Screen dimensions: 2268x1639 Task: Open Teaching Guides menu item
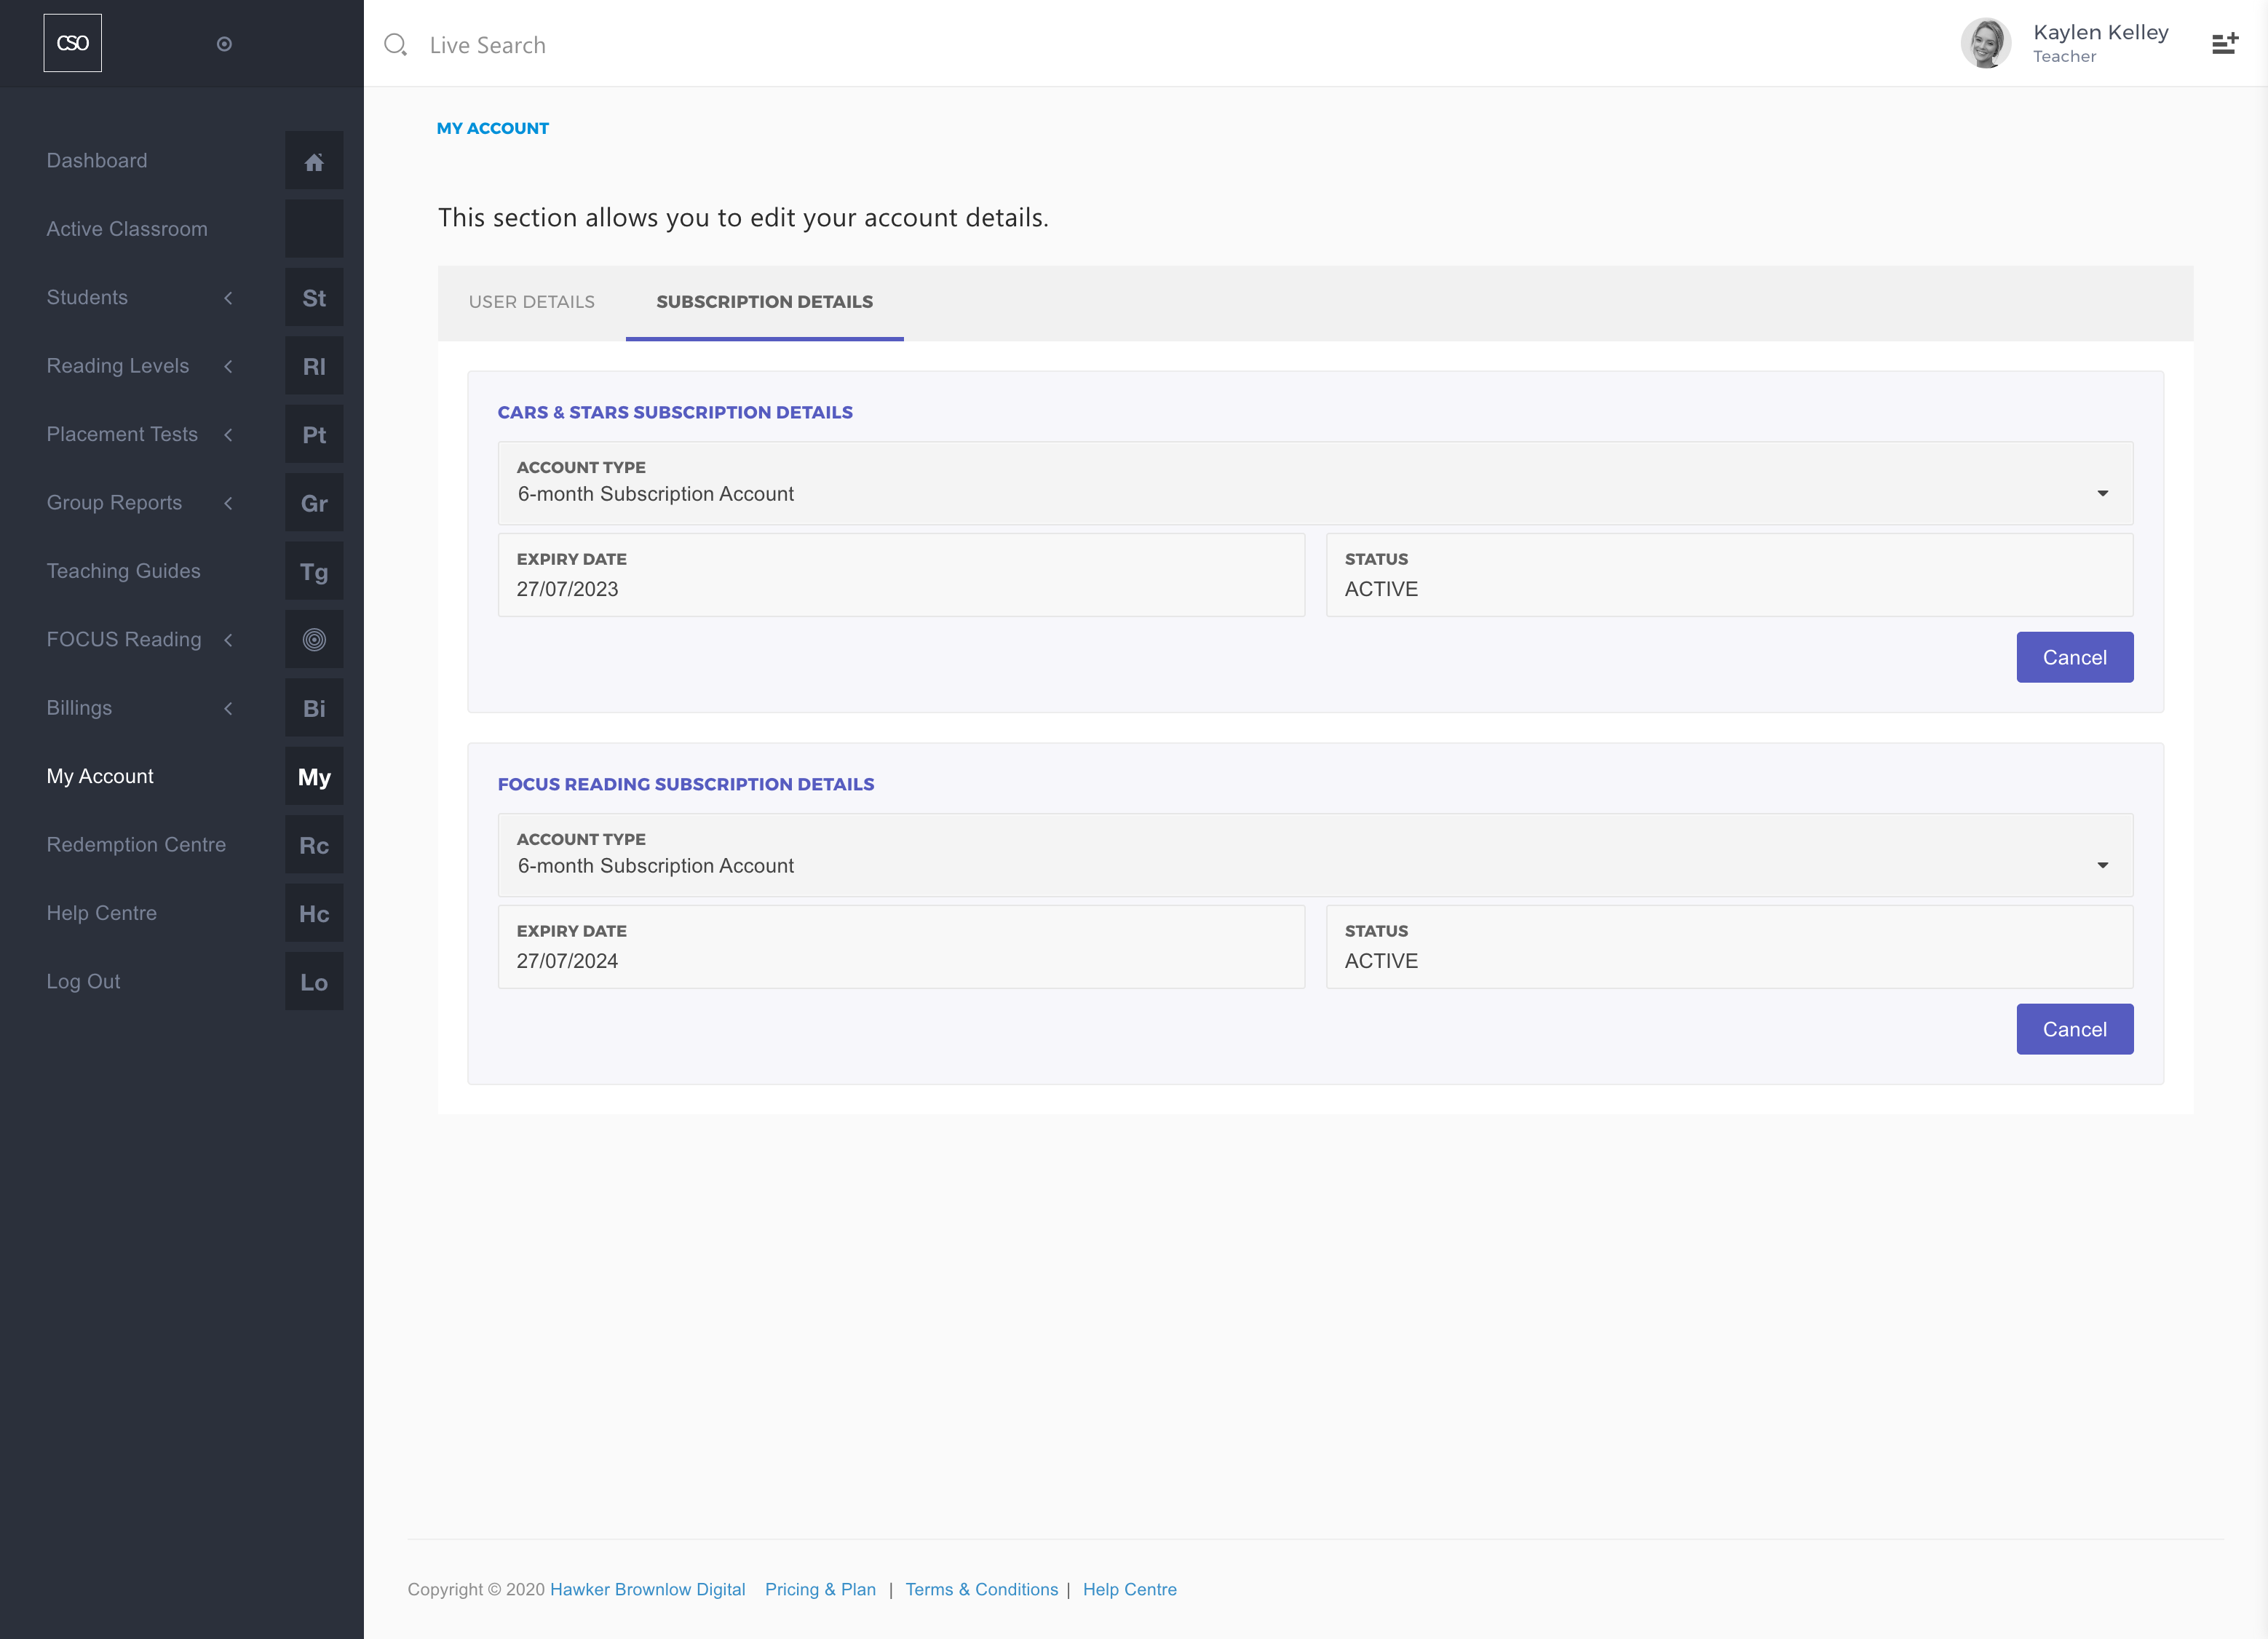(x=123, y=571)
